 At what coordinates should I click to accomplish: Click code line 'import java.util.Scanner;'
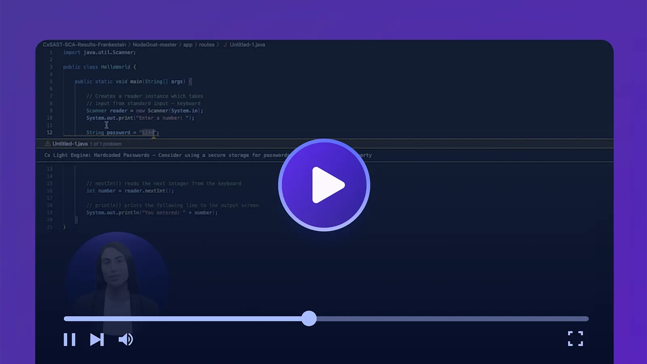pyautogui.click(x=99, y=52)
